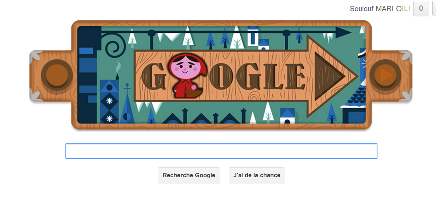Click the small white house with blue roof
The image size is (436, 198).
[x=287, y=116]
